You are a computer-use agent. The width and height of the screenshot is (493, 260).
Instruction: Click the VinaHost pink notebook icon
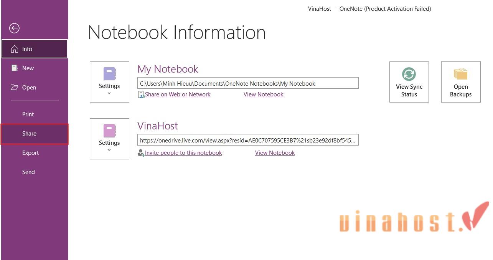click(109, 131)
